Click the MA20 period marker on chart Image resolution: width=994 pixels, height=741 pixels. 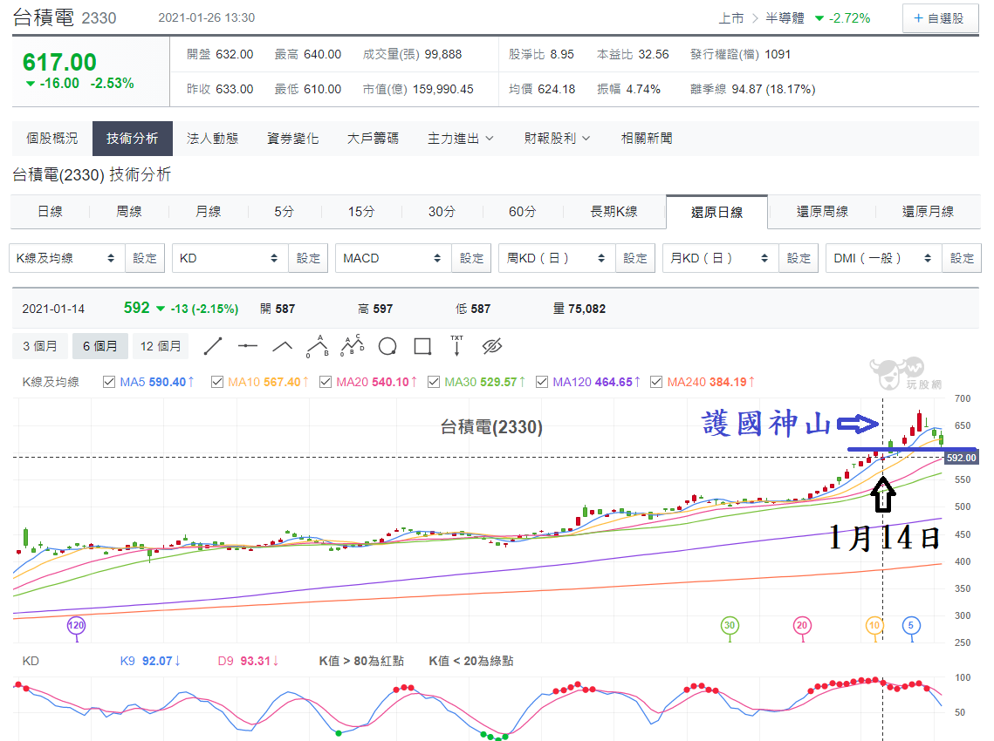coord(802,626)
